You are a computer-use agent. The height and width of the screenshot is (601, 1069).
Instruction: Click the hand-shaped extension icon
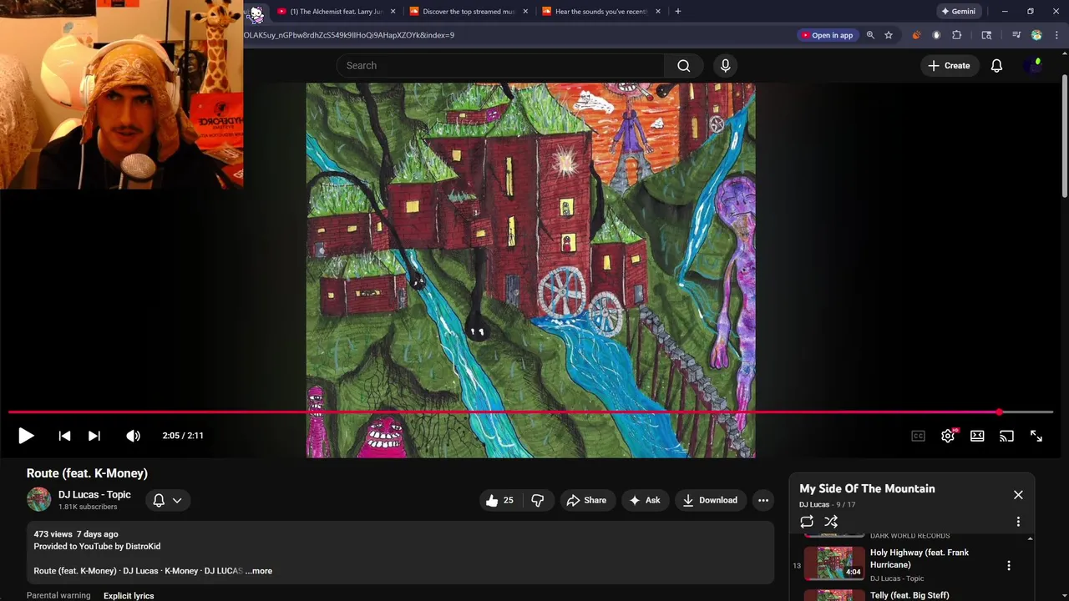[x=936, y=35]
